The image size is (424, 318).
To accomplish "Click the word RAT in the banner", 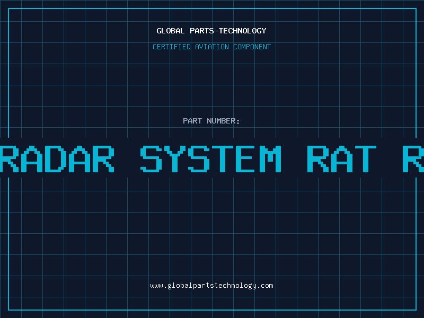I will click(341, 159).
